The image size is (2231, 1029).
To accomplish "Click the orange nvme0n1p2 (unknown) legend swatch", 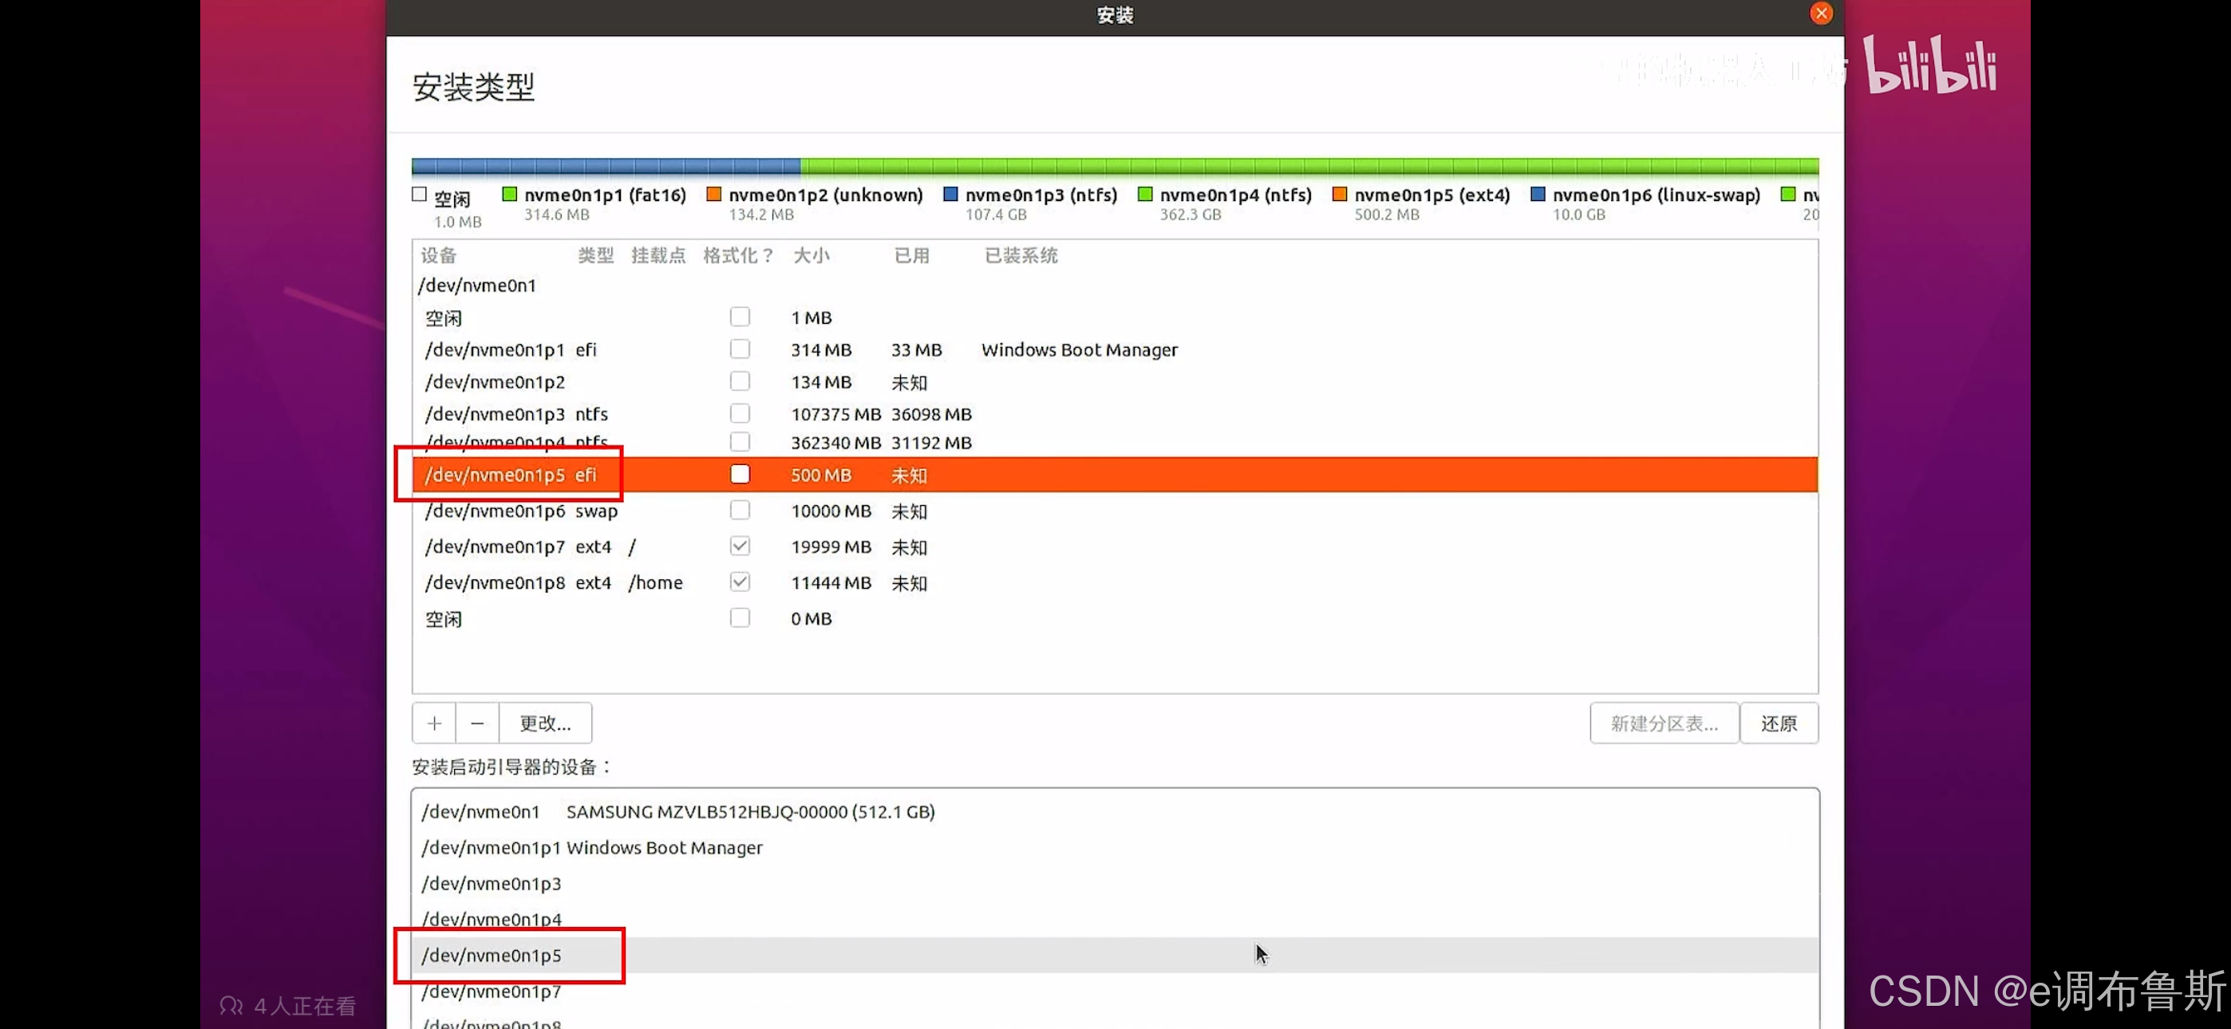I will [x=713, y=194].
